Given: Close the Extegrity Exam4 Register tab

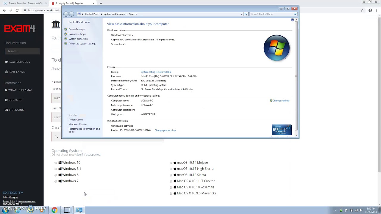Looking at the screenshot, I should point(93,3).
